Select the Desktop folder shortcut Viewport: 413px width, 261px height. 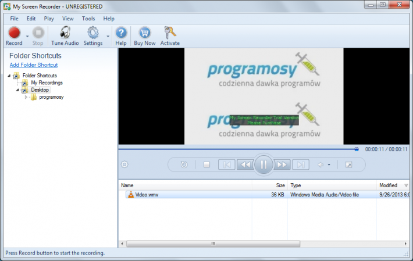[x=40, y=90]
